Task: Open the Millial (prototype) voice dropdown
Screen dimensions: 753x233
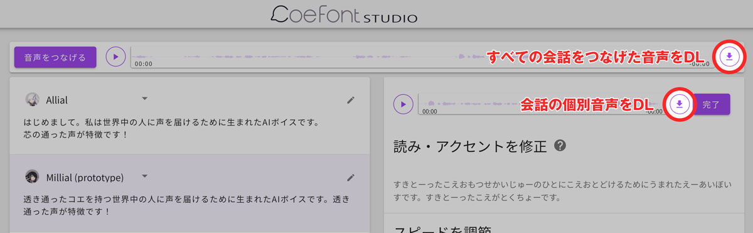Action: (x=144, y=176)
